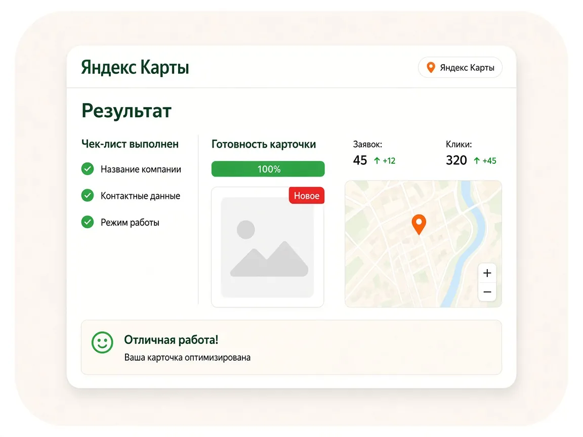Click the Контактные данные label
This screenshot has width=583, height=437.
coord(141,196)
